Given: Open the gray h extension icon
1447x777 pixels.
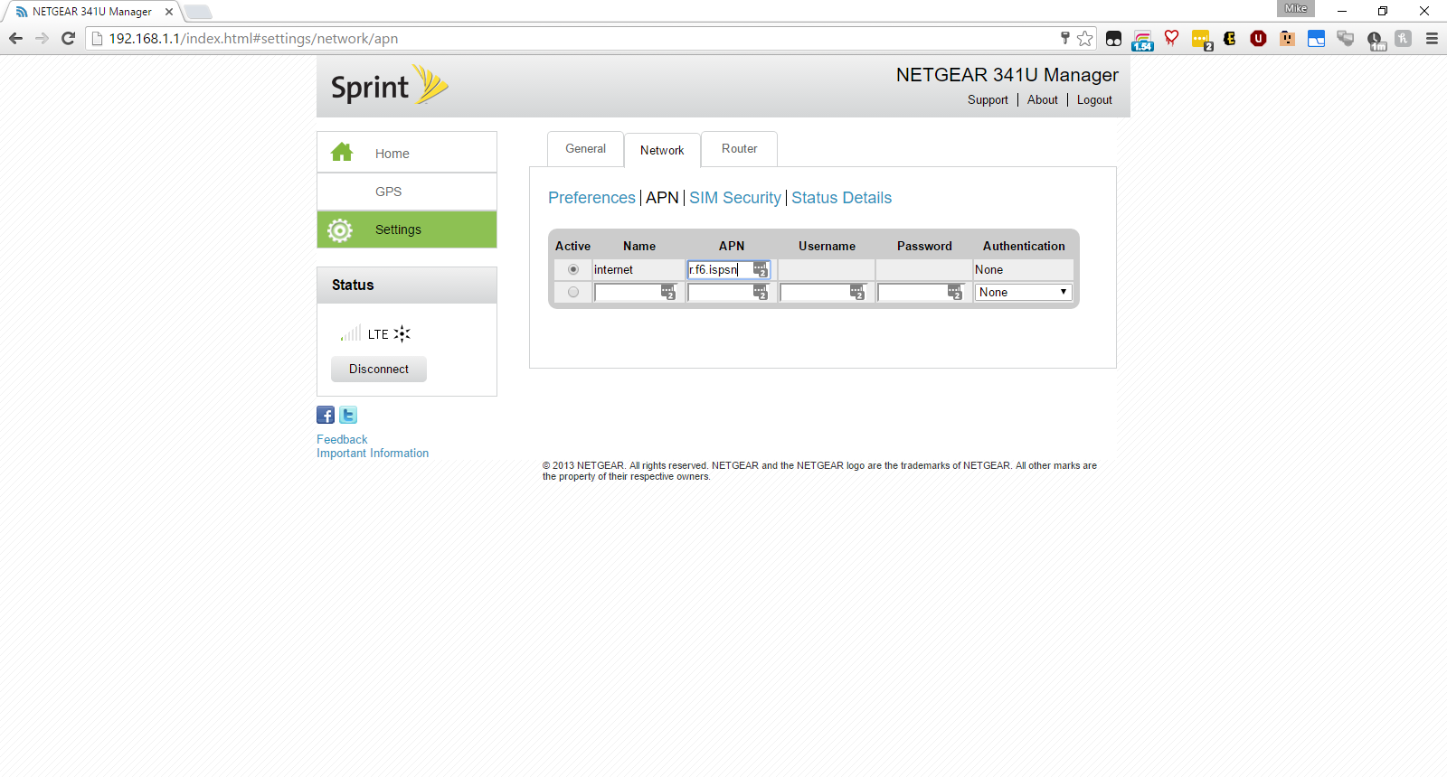Looking at the screenshot, I should click(x=1403, y=38).
